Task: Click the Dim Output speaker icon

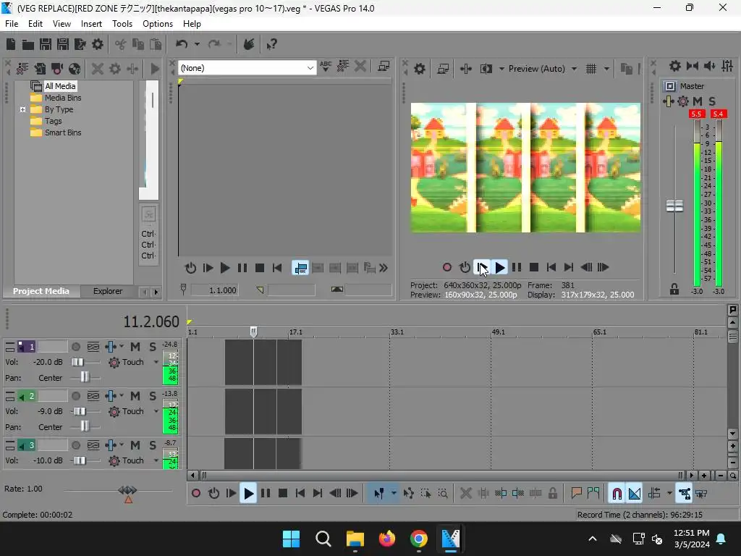Action: pos(709,66)
